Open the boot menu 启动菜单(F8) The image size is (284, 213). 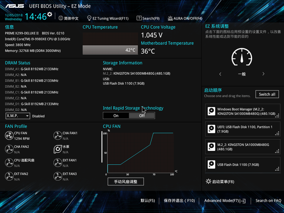pyautogui.click(x=223, y=182)
